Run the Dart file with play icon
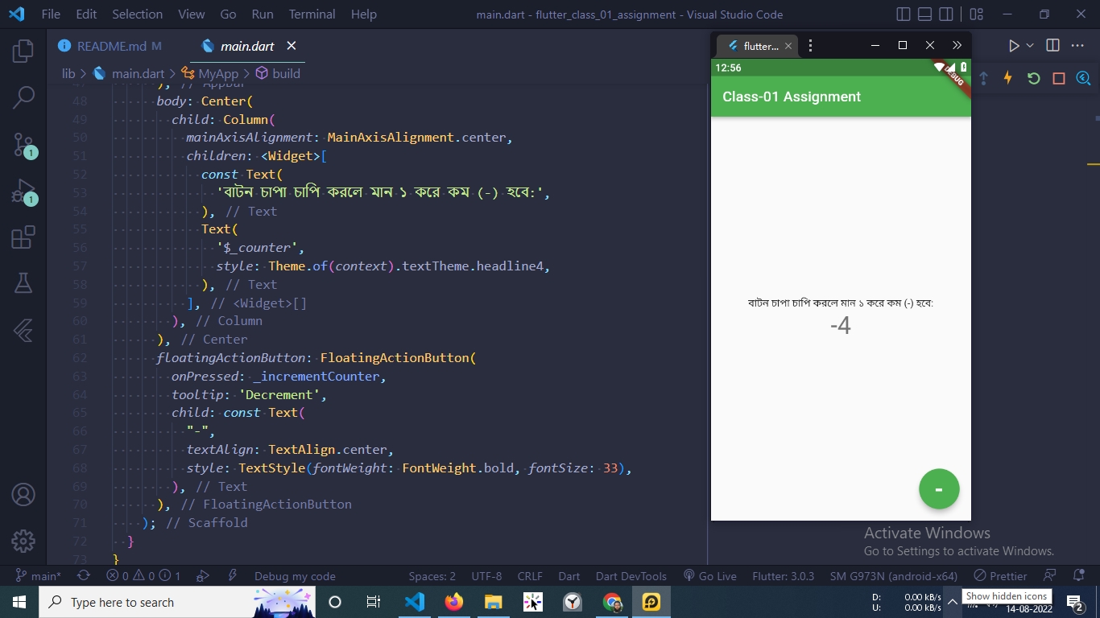 [1014, 46]
